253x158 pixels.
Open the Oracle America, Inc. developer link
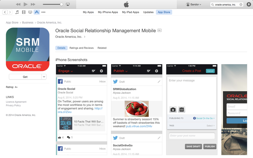pos(70,37)
